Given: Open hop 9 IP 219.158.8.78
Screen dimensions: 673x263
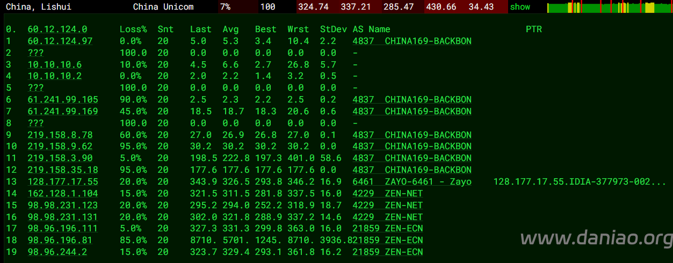Looking at the screenshot, I should (60, 135).
